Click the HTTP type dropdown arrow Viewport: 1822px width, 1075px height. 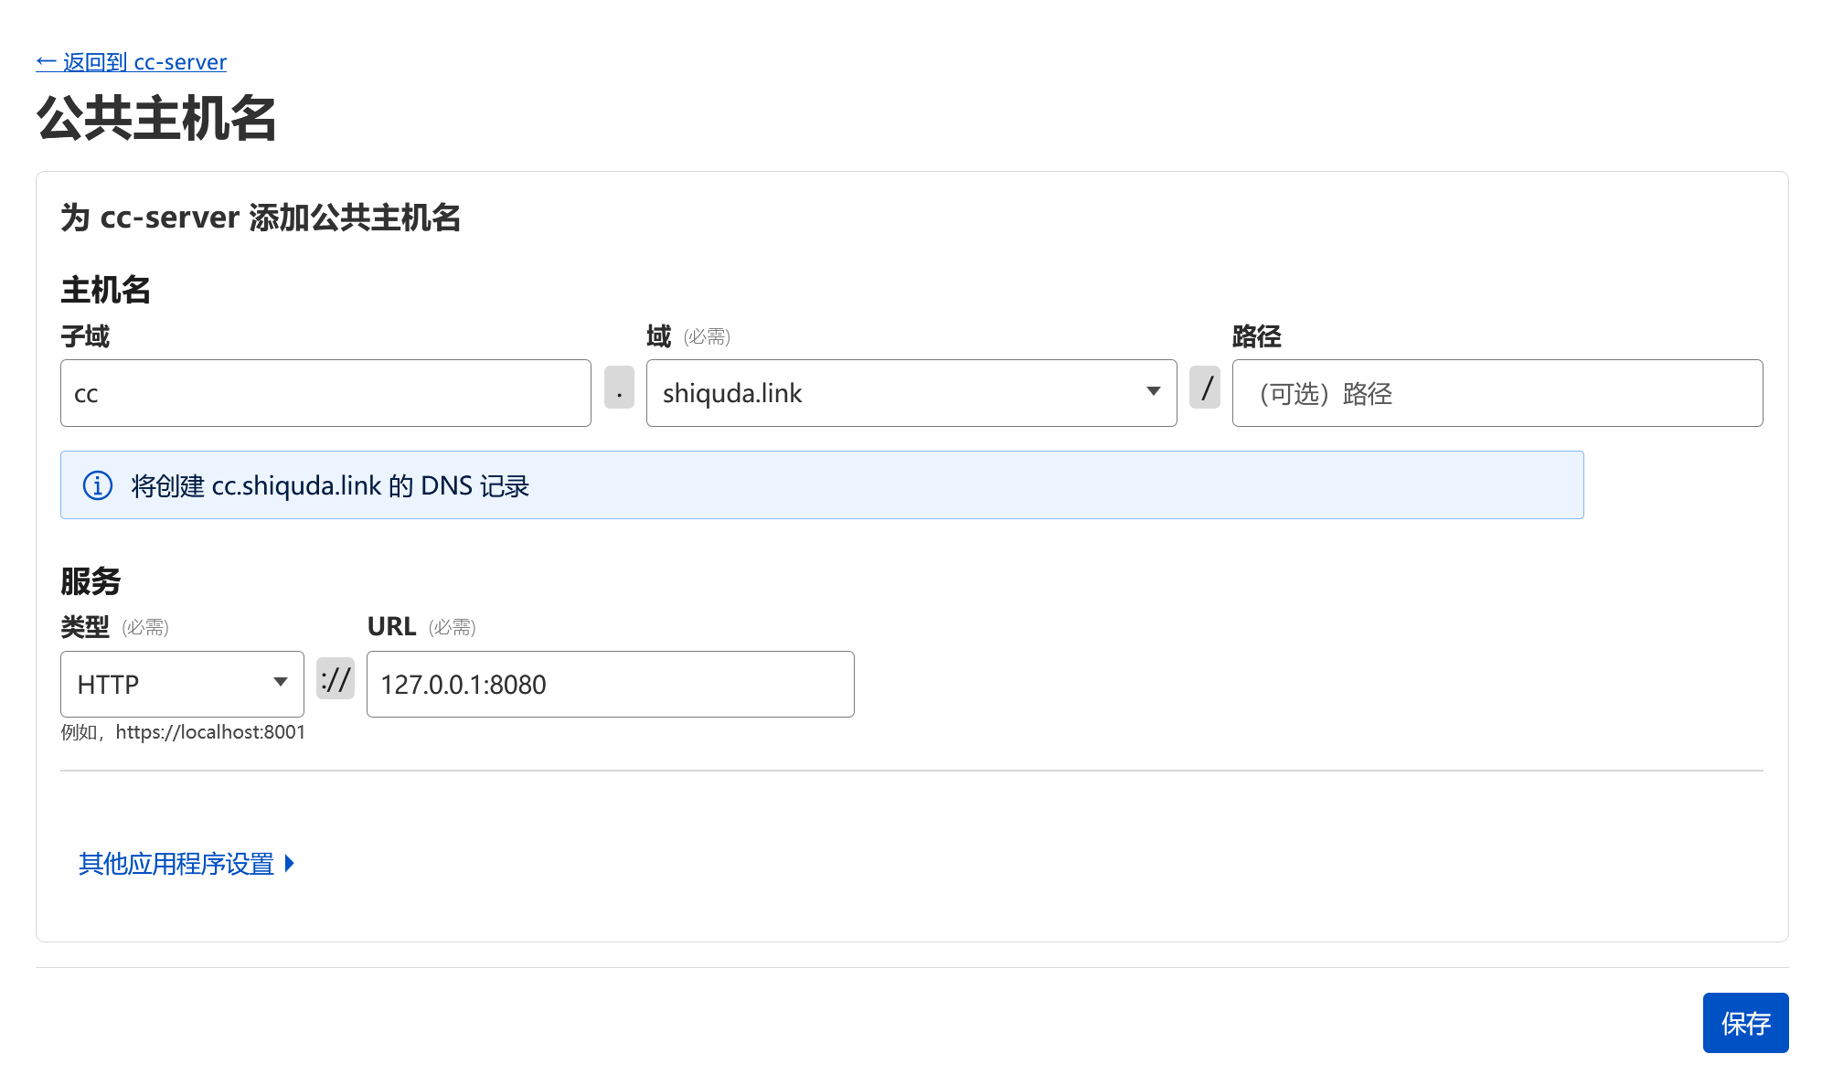tap(281, 683)
